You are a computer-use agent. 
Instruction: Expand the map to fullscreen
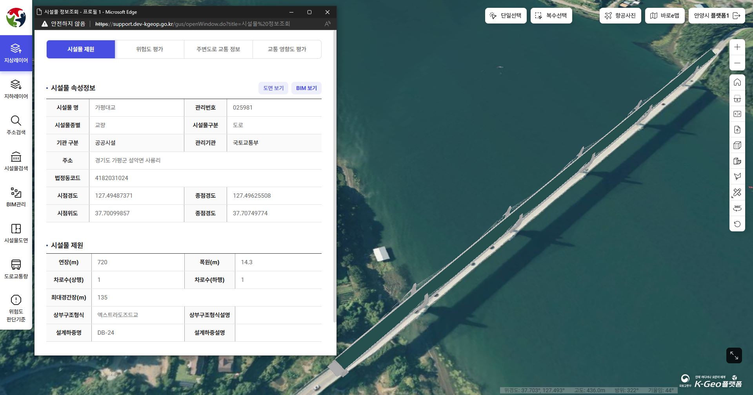734,355
